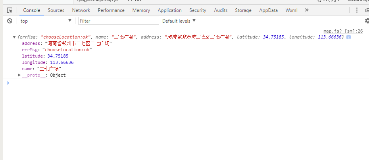Click the object summary preview line
The width and height of the screenshot is (369, 160).
pos(181,37)
